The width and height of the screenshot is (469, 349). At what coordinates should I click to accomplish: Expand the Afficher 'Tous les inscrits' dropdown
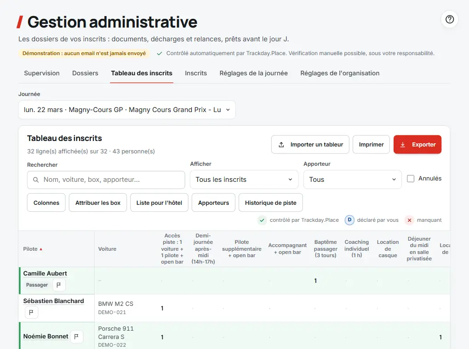(244, 180)
